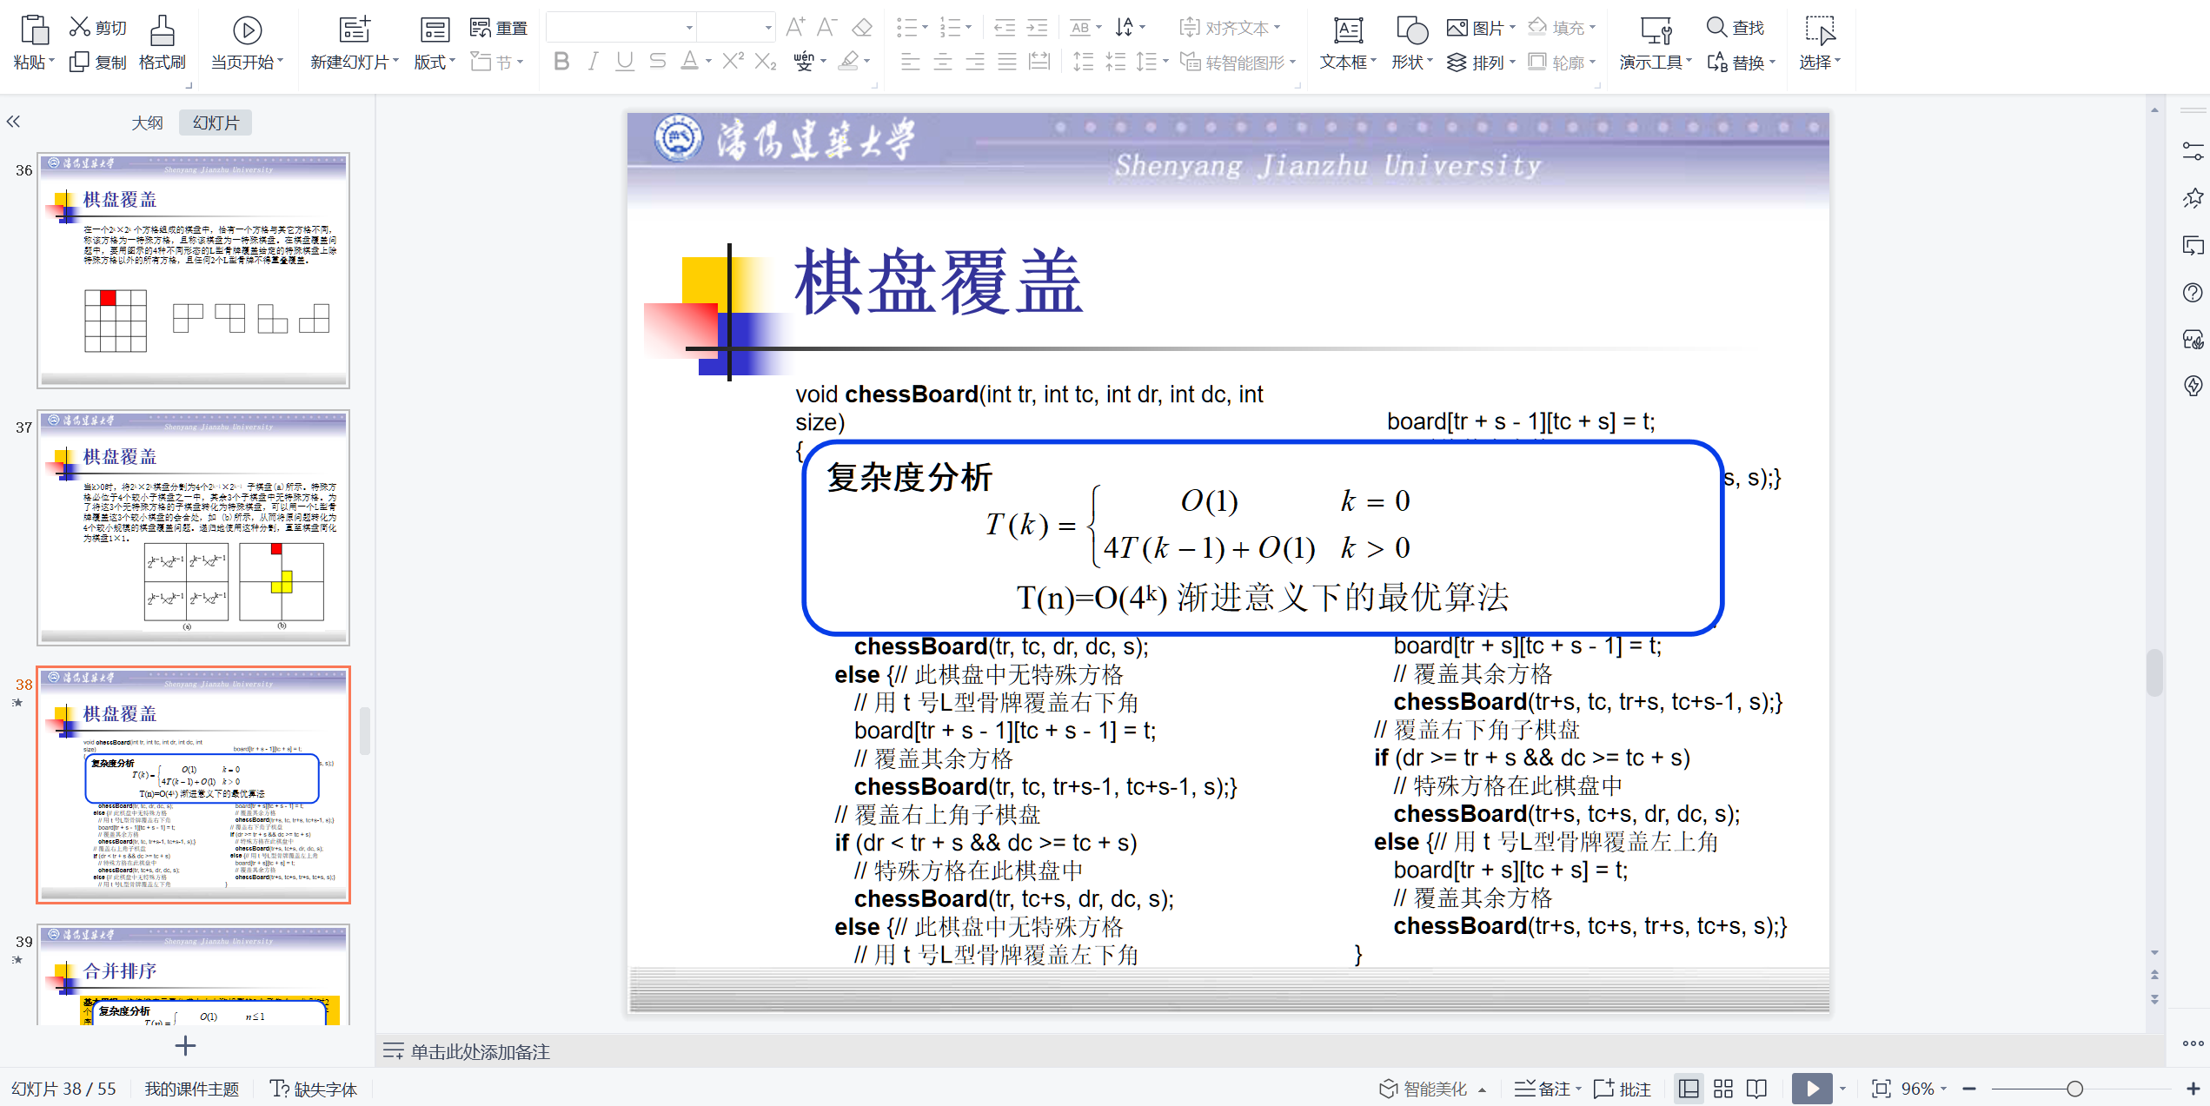Image resolution: width=2210 pixels, height=1106 pixels.
Task: Toggle Bold formatting
Action: coord(561,62)
